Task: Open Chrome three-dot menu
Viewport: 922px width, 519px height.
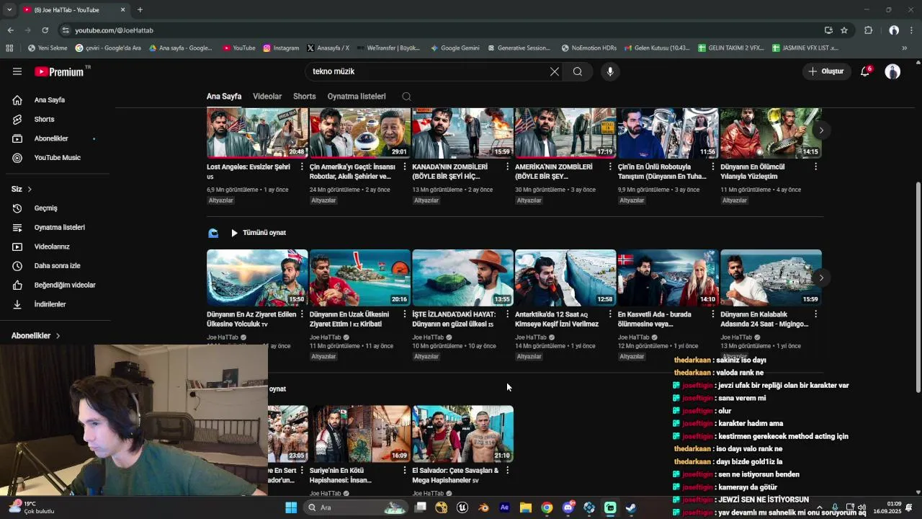Action: pyautogui.click(x=912, y=30)
